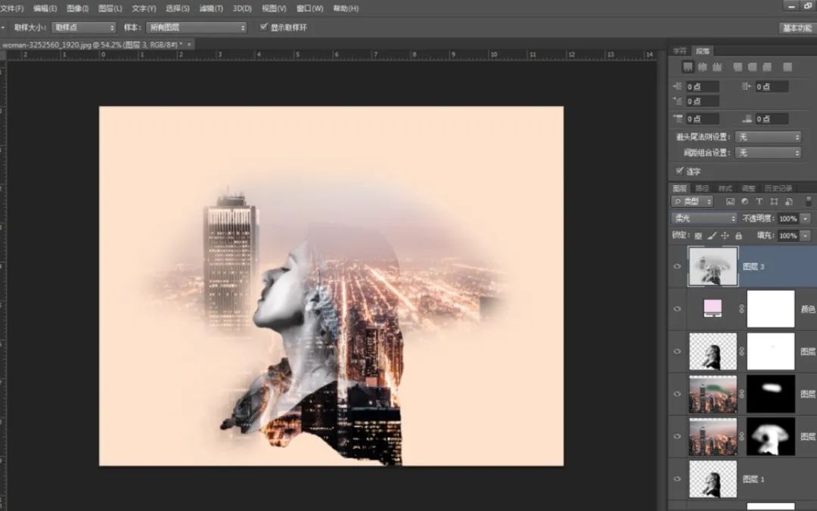Select left align text in paragraph panel

(688, 67)
